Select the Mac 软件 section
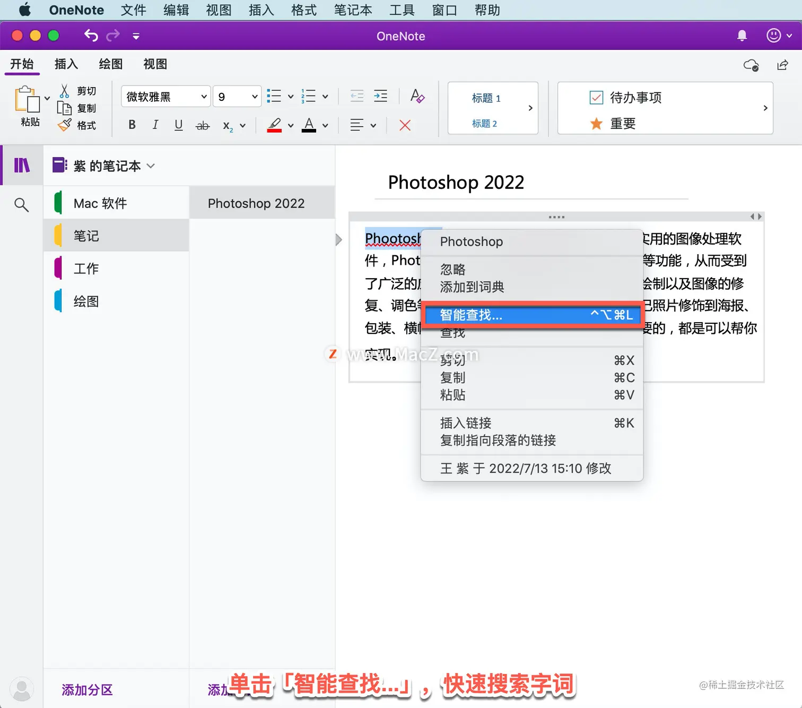 pyautogui.click(x=116, y=203)
